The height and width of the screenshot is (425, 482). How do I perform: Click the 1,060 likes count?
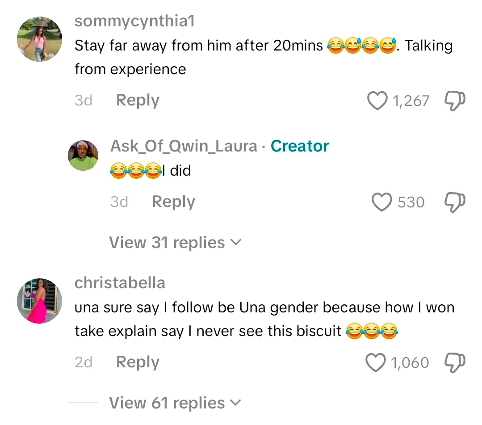click(x=410, y=363)
